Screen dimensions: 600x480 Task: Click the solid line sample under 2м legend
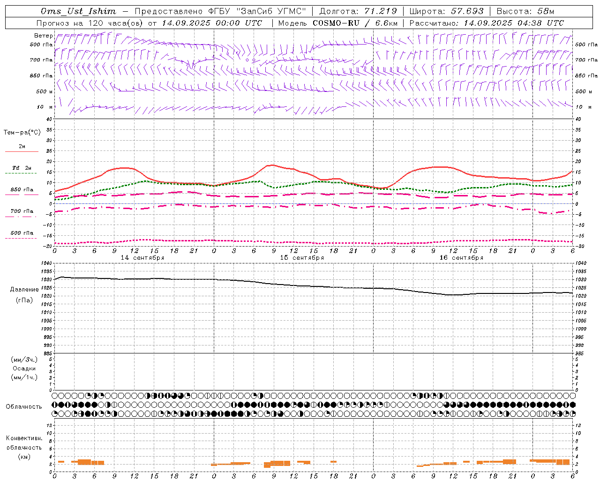click(x=22, y=152)
